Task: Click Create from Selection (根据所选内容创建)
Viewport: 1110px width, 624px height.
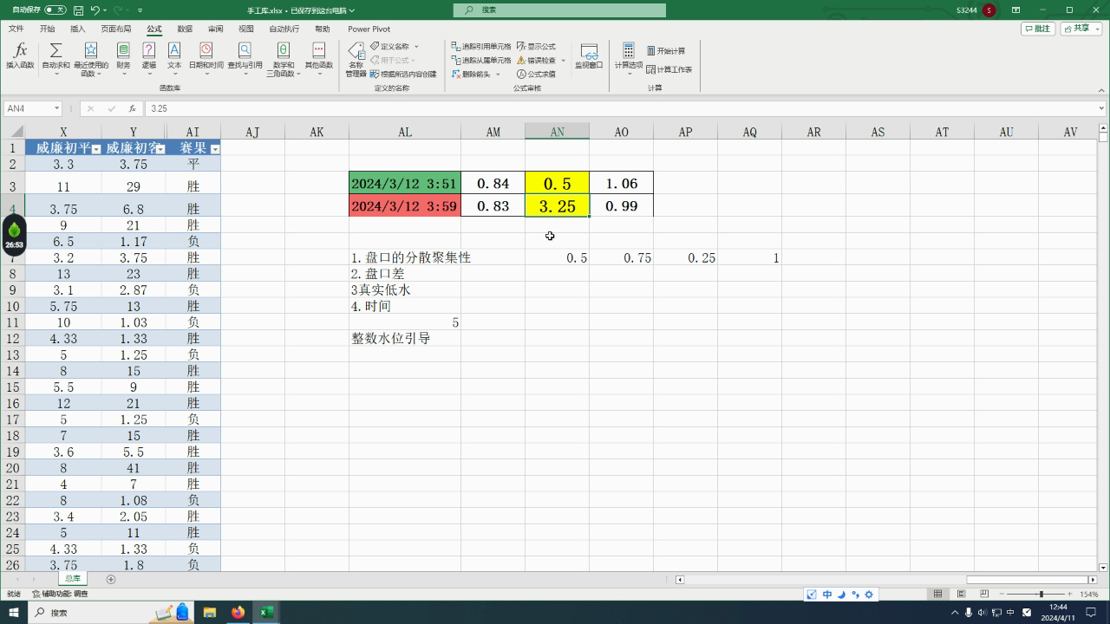Action: [403, 74]
